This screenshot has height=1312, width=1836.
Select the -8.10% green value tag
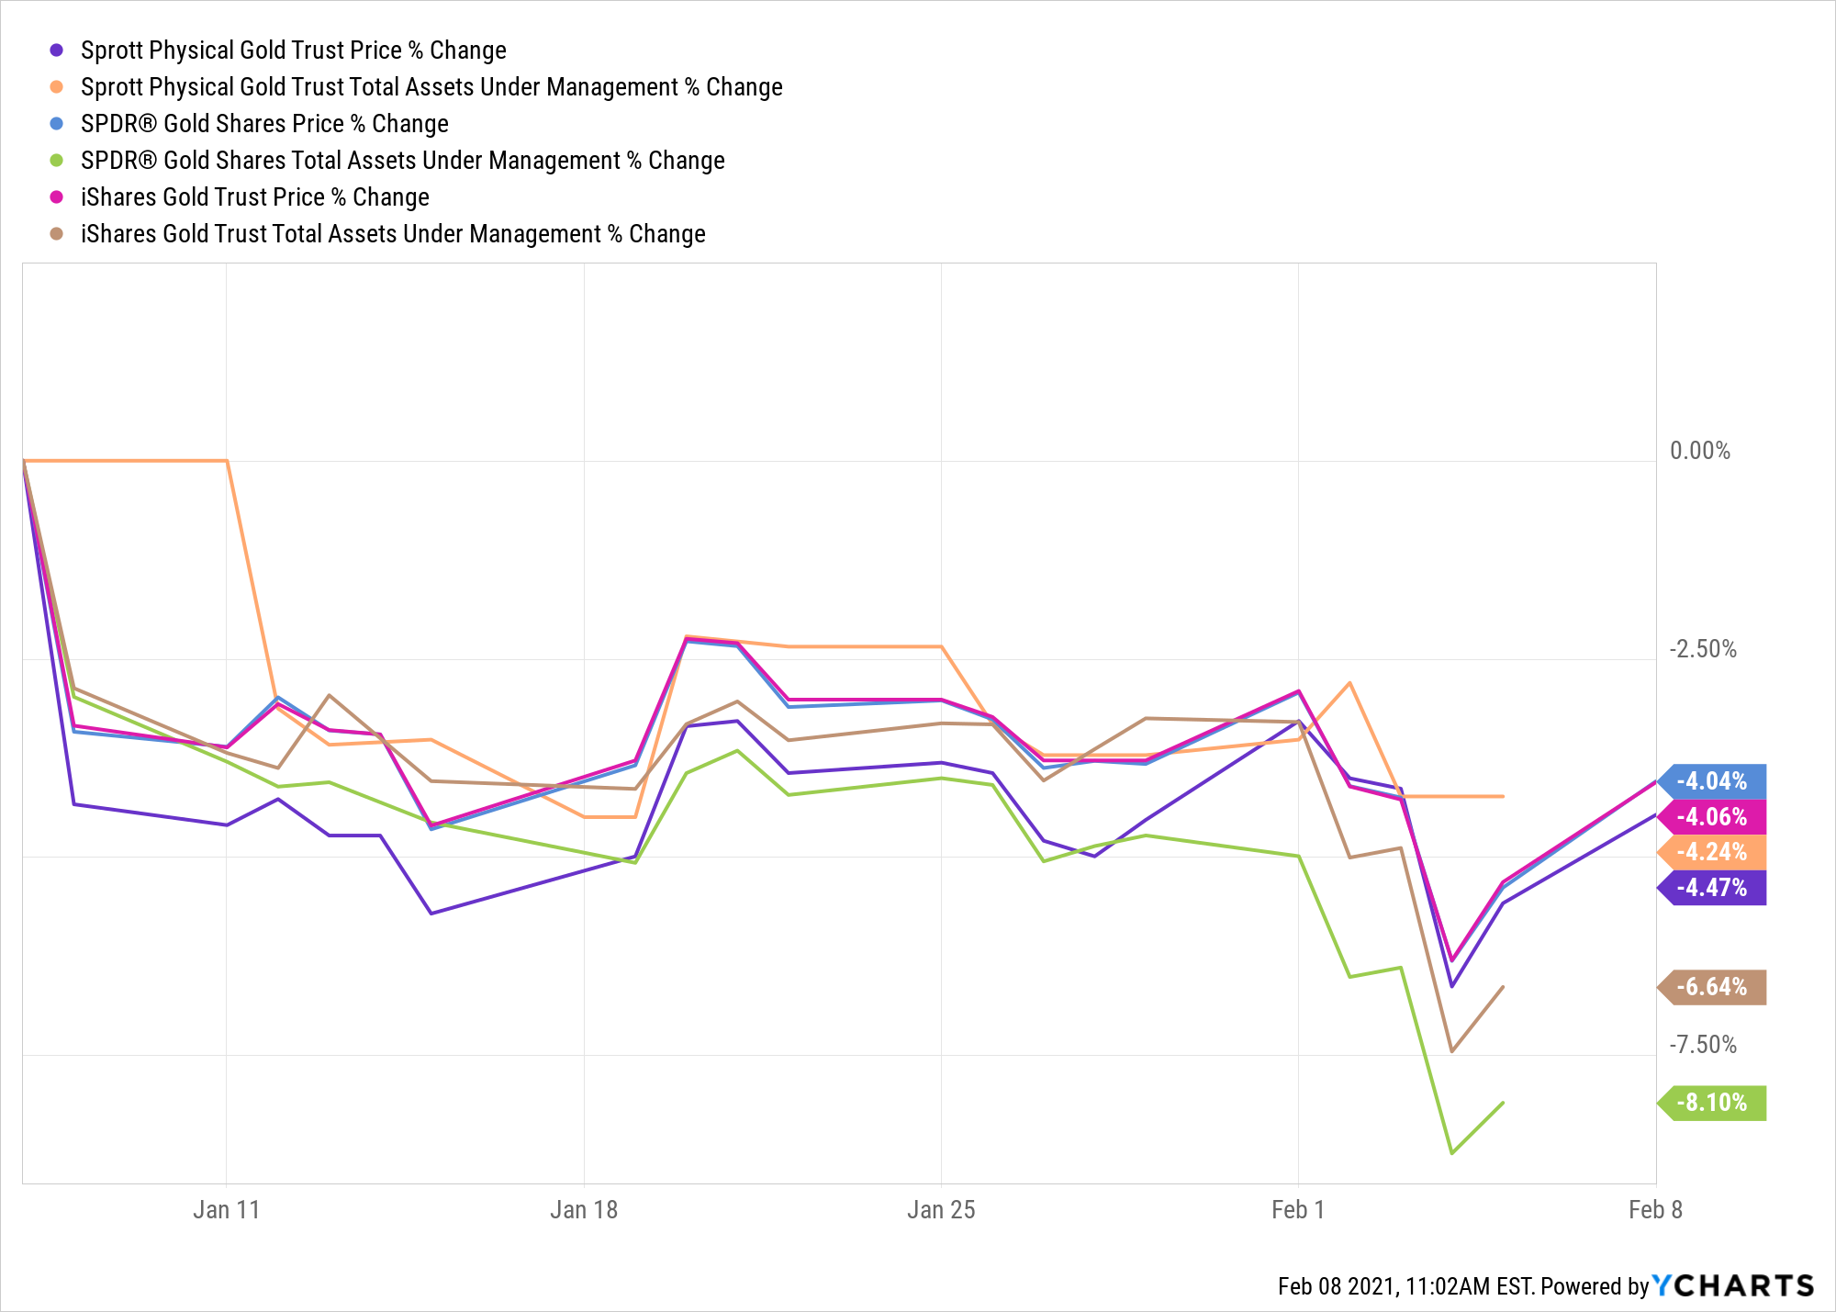click(x=1712, y=1103)
